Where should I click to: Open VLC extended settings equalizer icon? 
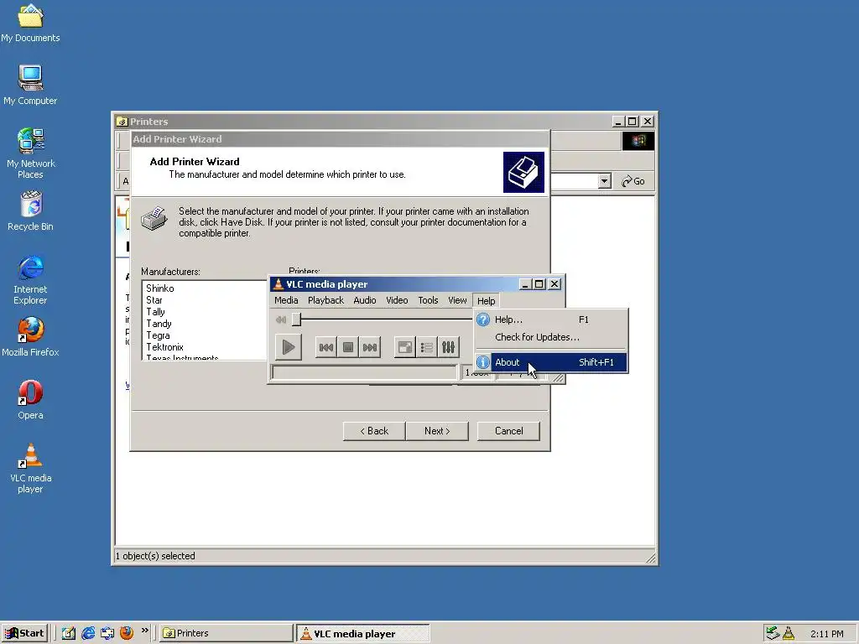448,347
